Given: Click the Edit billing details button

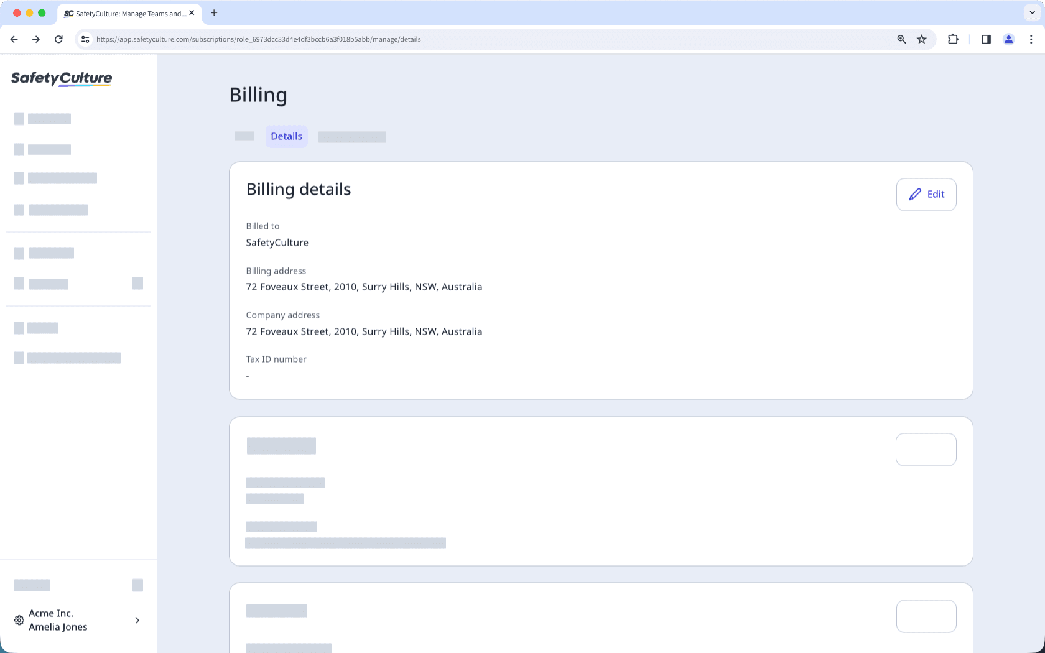Looking at the screenshot, I should pyautogui.click(x=926, y=194).
